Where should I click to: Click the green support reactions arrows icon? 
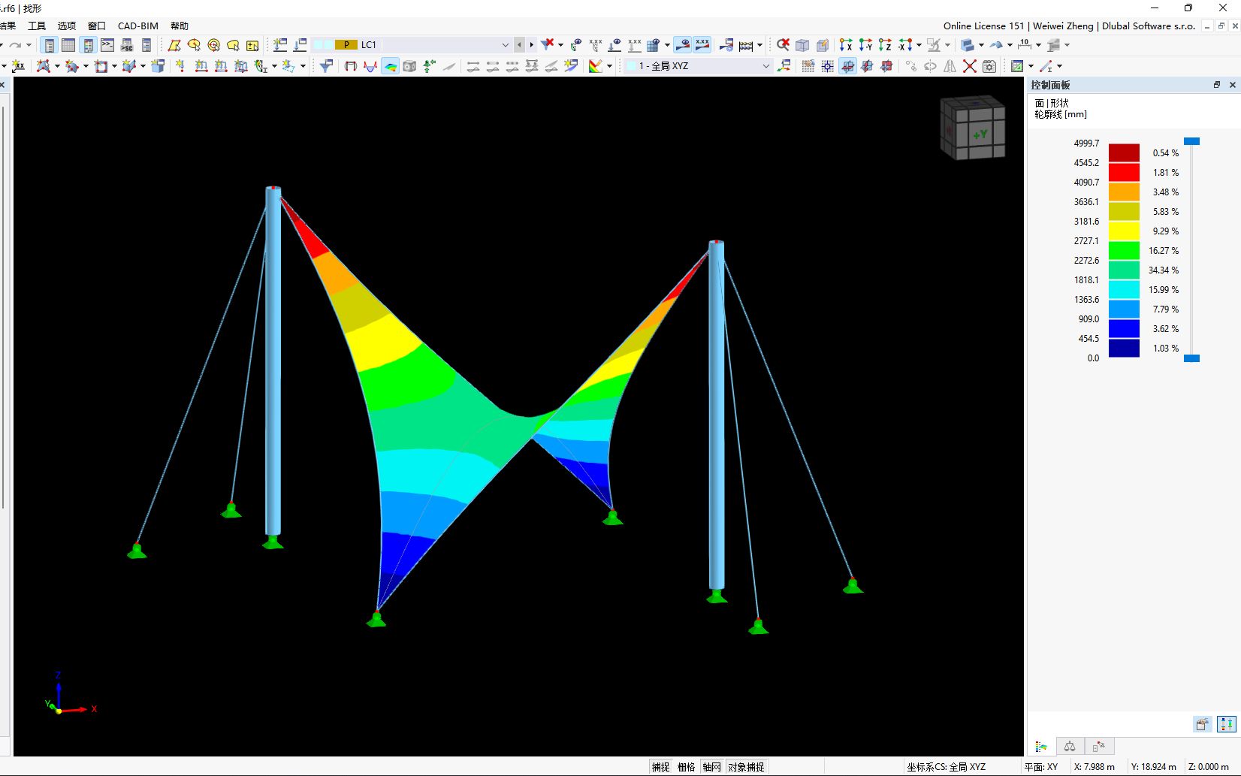[x=429, y=66]
